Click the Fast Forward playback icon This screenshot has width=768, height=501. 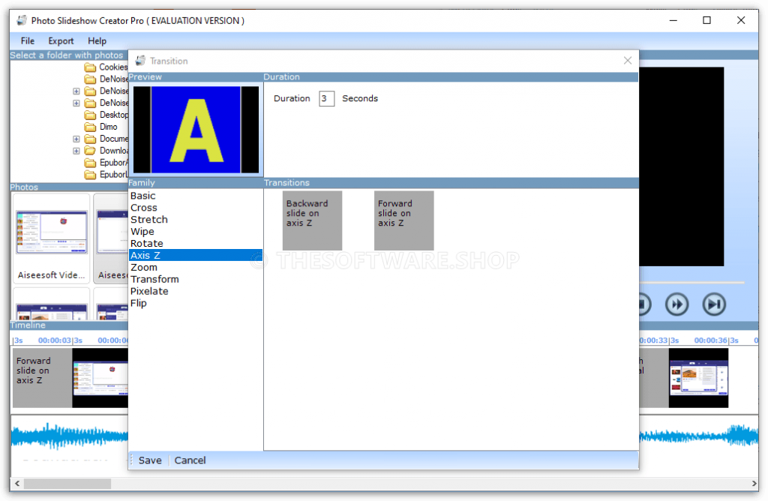click(676, 304)
